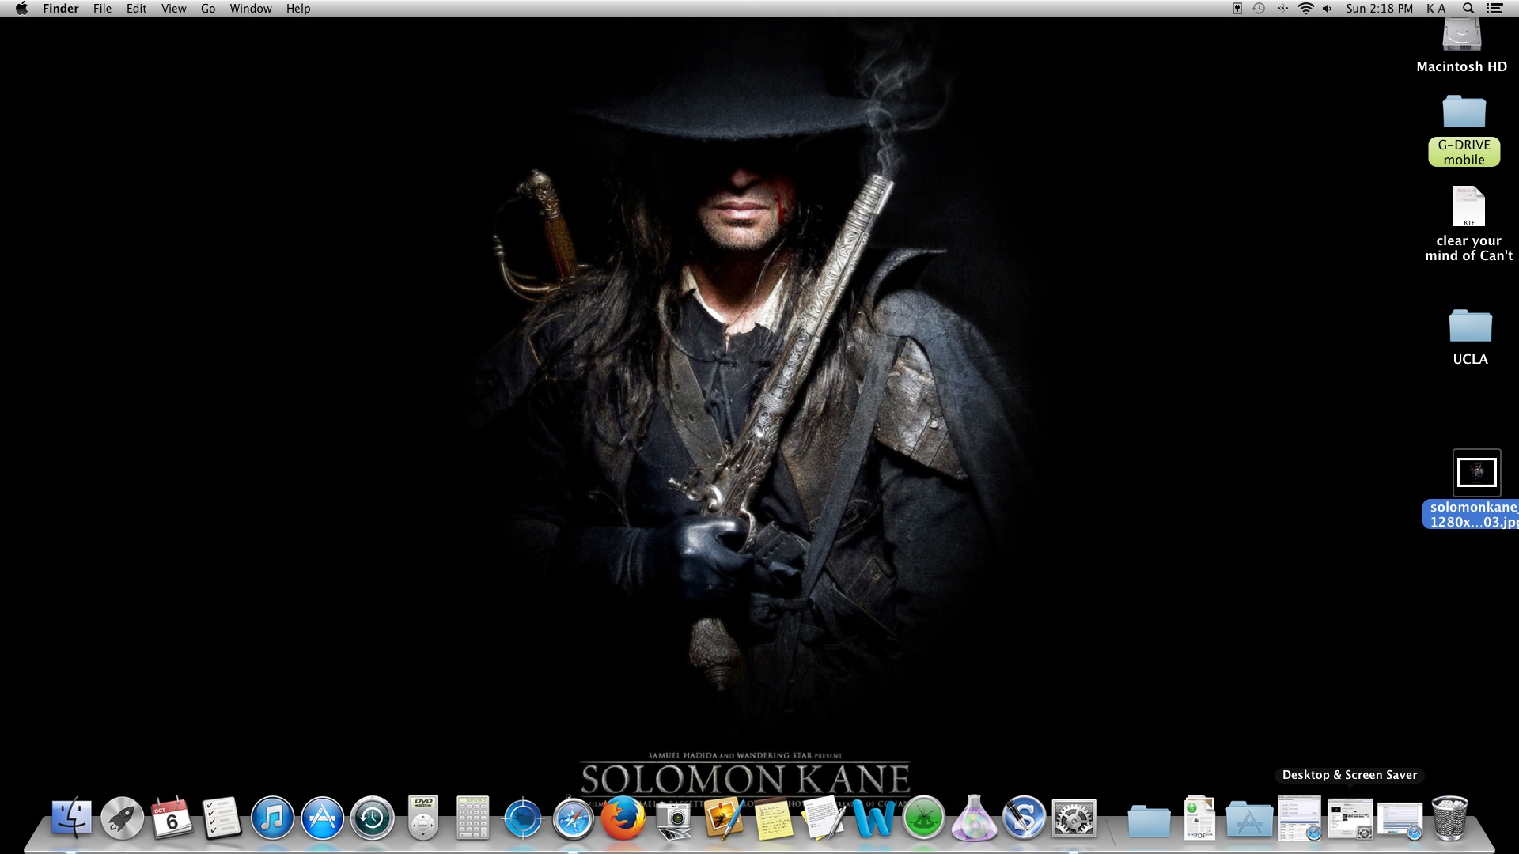The width and height of the screenshot is (1519, 854).
Task: Launch TextEdit from the Dock
Action: (x=824, y=818)
